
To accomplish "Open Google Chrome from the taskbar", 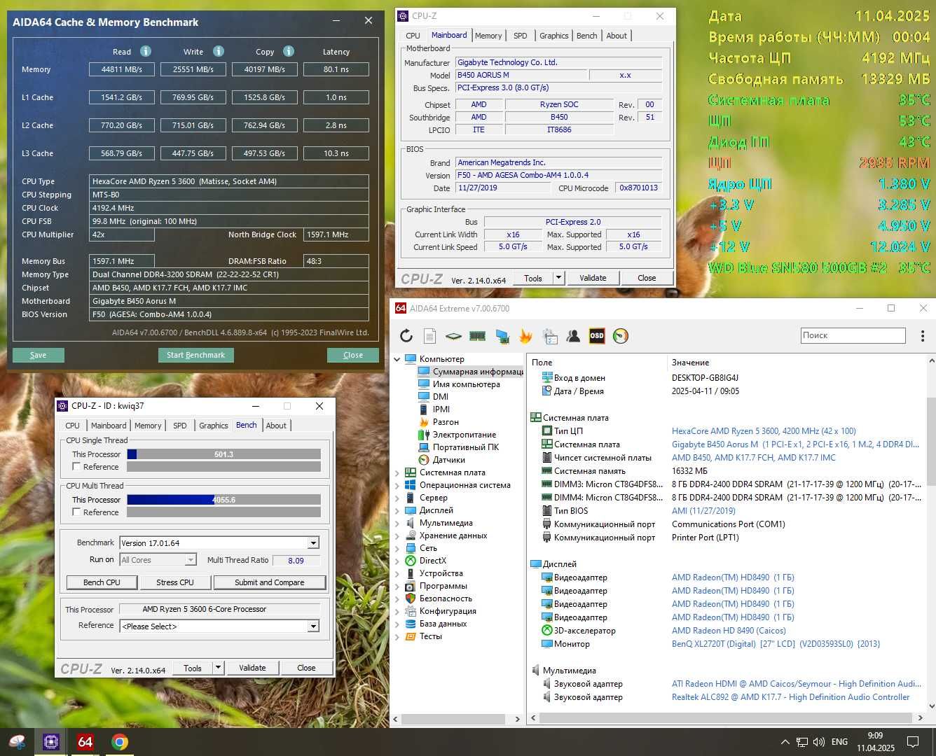I will click(120, 742).
